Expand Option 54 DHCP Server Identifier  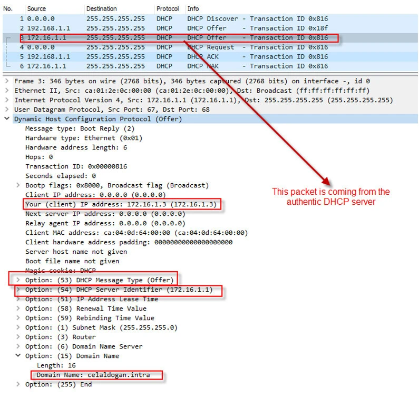point(19,290)
